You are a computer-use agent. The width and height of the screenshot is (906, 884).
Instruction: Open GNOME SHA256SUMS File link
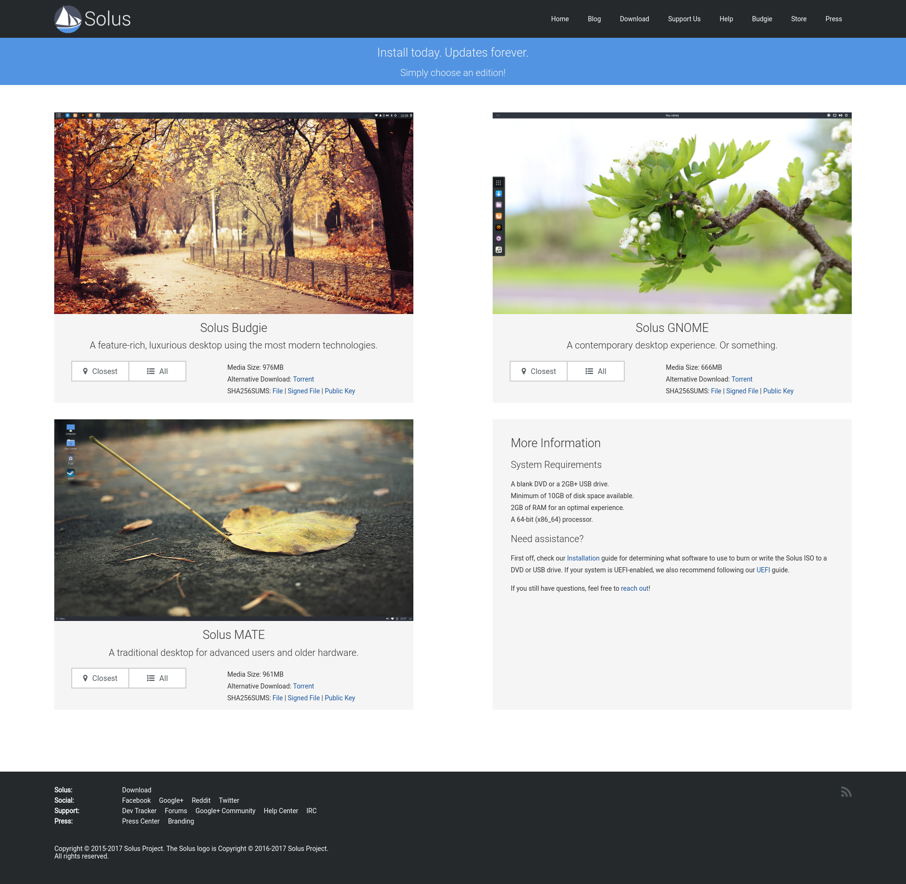716,391
